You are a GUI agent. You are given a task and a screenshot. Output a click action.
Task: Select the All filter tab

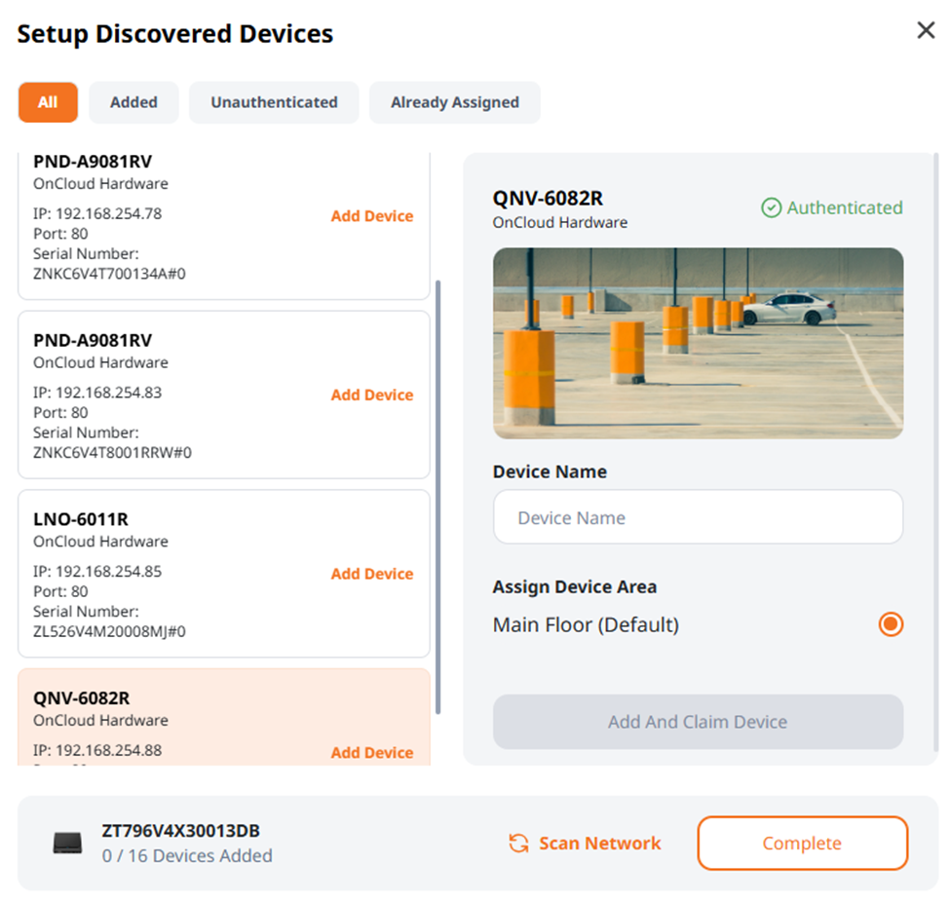coord(48,102)
